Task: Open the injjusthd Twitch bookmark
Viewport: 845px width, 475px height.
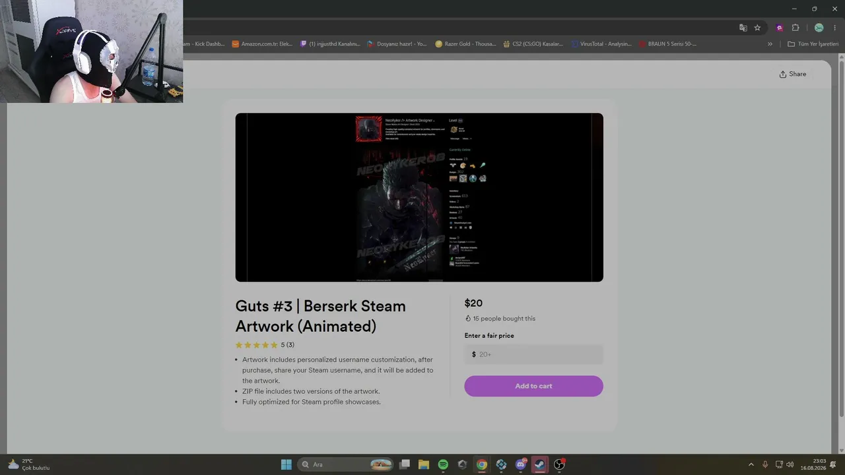Action: (330, 44)
